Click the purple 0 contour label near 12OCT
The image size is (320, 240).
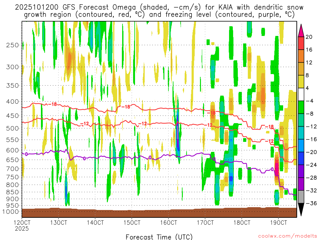point(26,154)
